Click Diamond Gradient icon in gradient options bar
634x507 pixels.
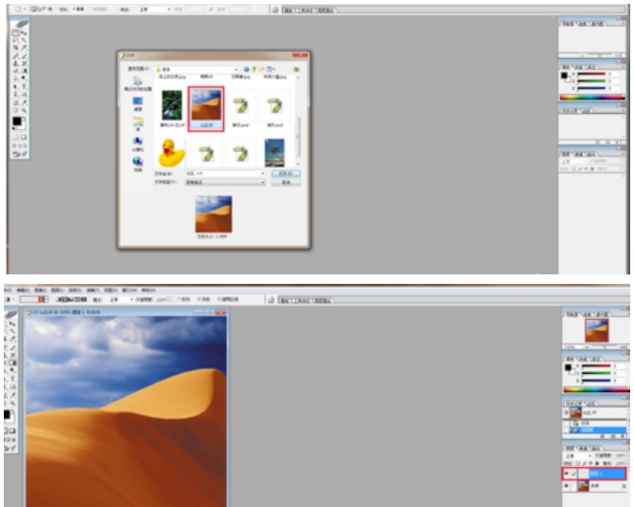(84, 299)
